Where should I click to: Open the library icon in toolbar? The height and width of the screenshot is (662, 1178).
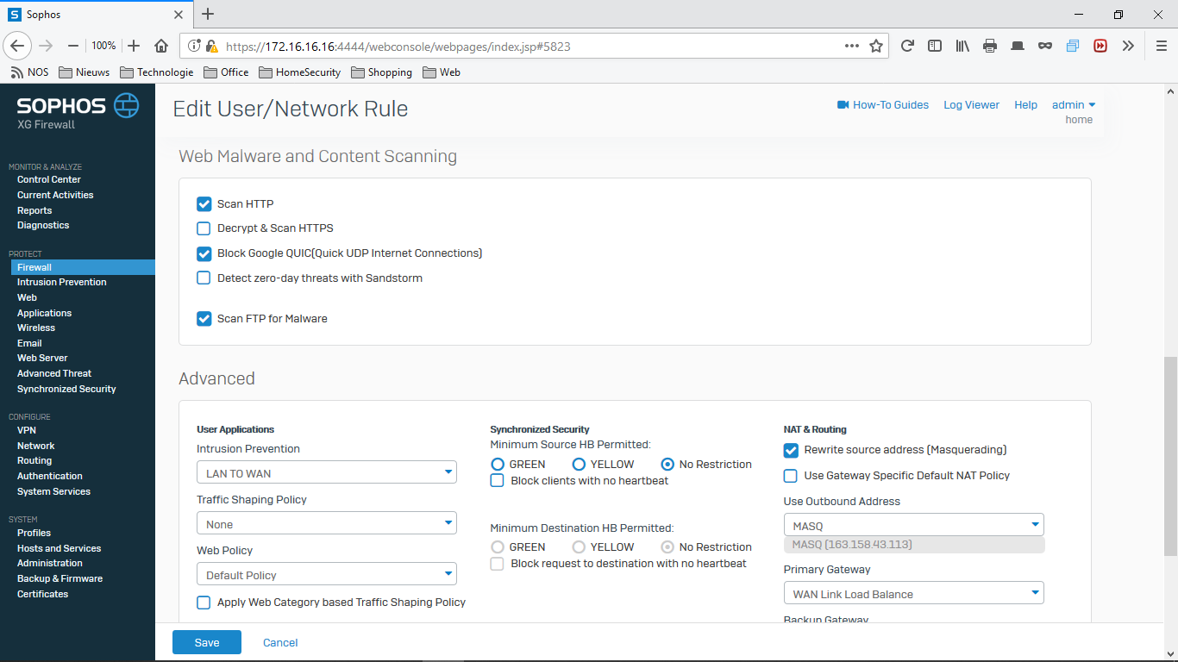click(x=962, y=46)
